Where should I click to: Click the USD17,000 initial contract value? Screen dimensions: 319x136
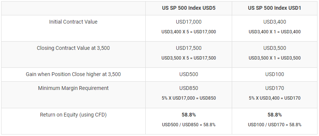[189, 22]
